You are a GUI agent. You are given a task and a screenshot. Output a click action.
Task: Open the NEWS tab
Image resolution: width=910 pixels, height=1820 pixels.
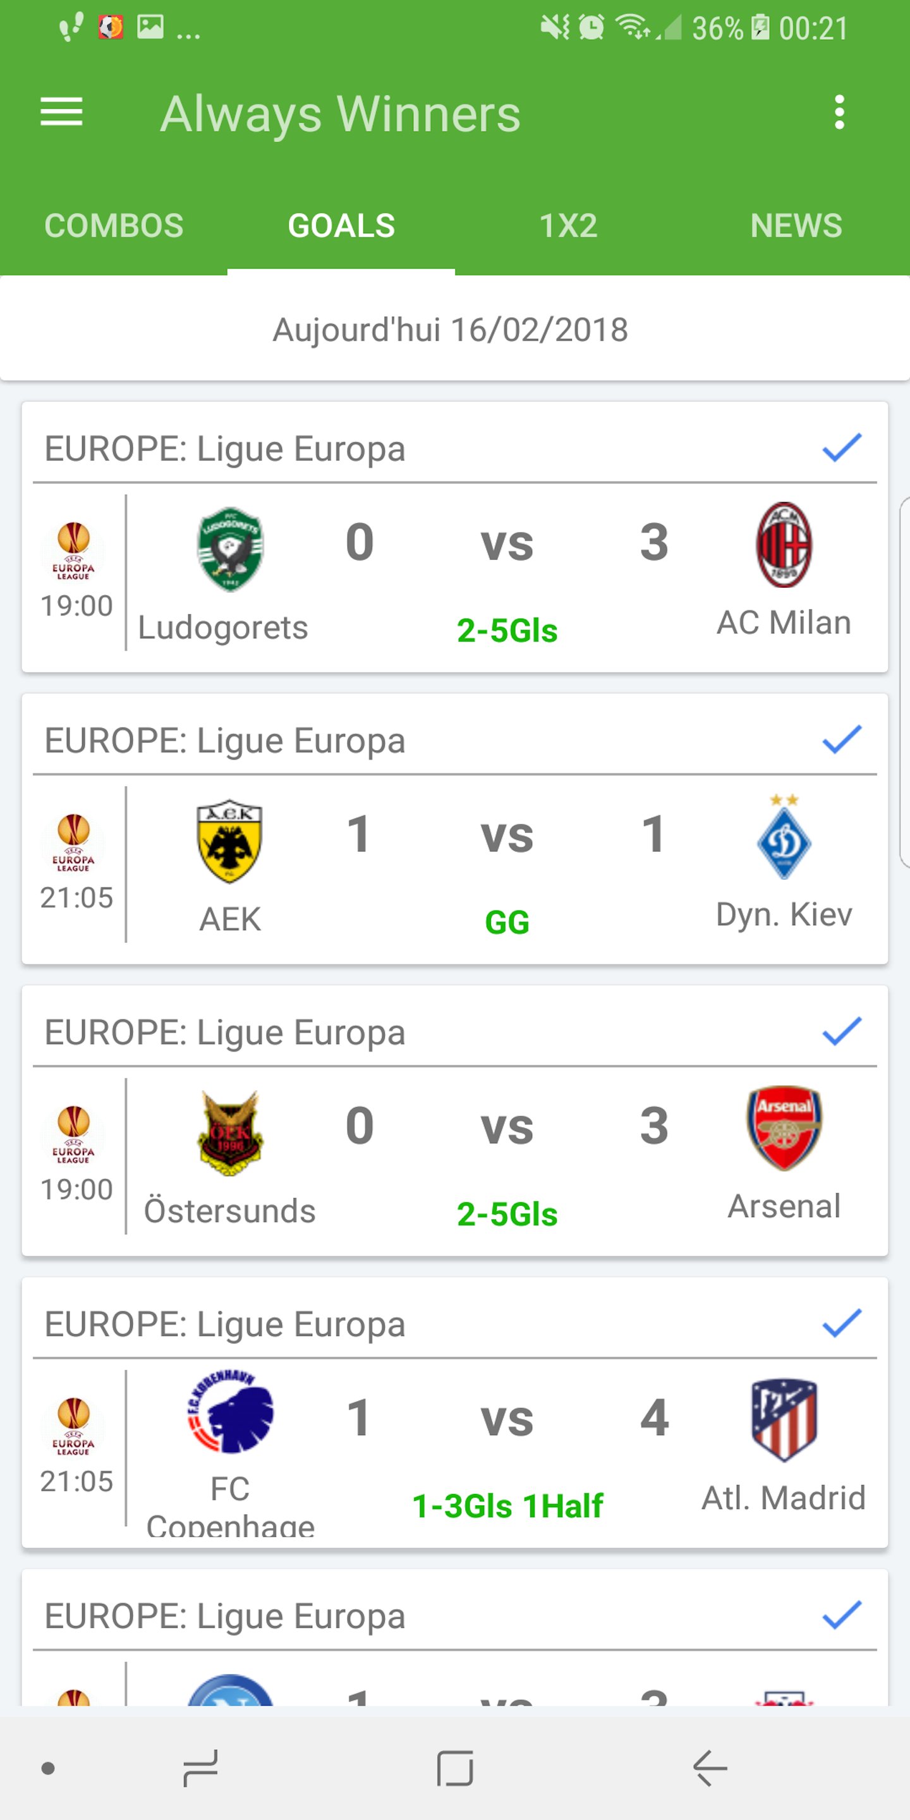click(x=796, y=226)
